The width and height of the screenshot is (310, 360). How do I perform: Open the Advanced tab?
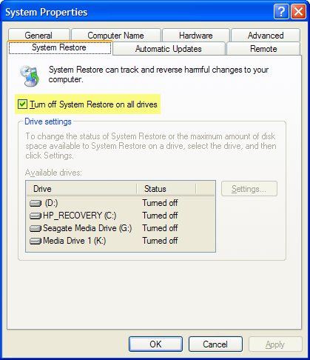pos(266,36)
